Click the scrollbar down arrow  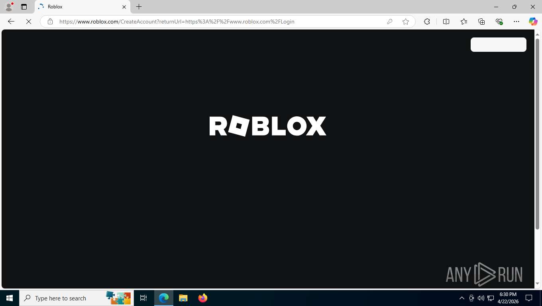click(537, 284)
